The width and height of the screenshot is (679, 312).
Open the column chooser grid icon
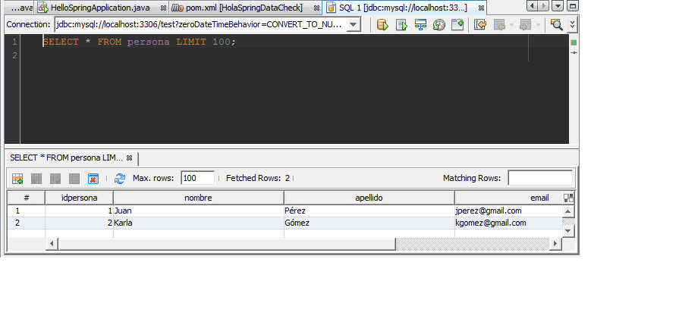point(568,198)
